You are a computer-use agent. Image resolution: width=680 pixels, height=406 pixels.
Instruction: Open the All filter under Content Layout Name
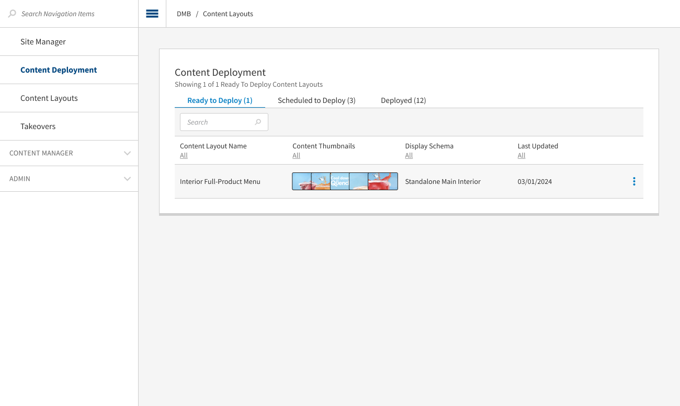pyautogui.click(x=184, y=156)
